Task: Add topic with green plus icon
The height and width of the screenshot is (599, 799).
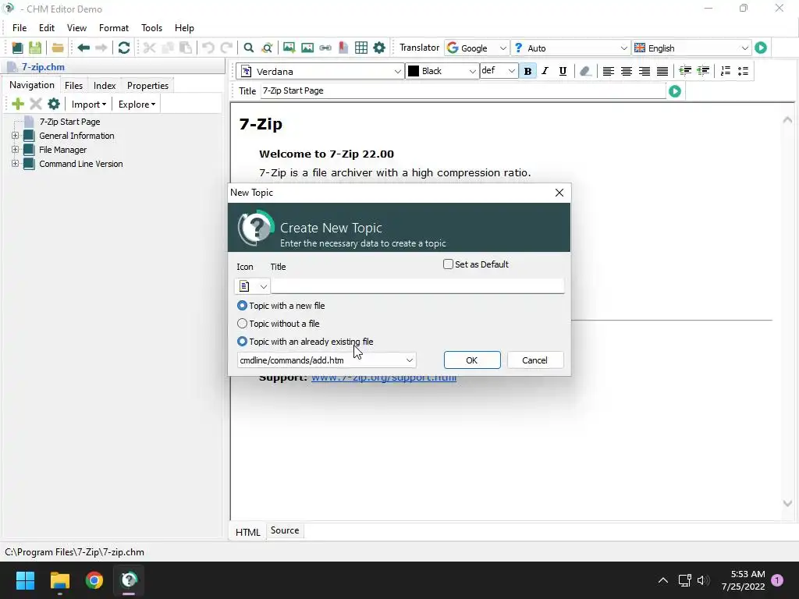Action: pos(18,104)
